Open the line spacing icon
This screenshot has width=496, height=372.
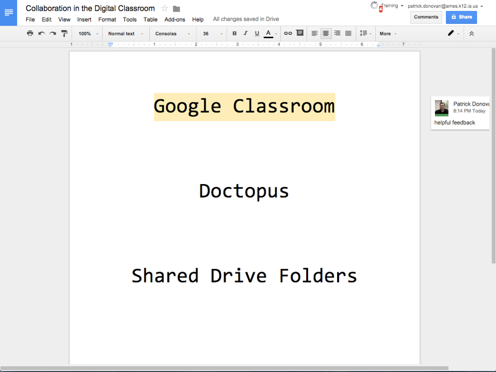[x=362, y=33]
